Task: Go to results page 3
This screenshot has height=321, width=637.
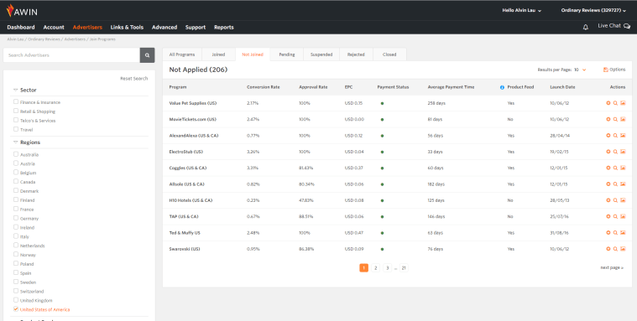Action: (387, 268)
